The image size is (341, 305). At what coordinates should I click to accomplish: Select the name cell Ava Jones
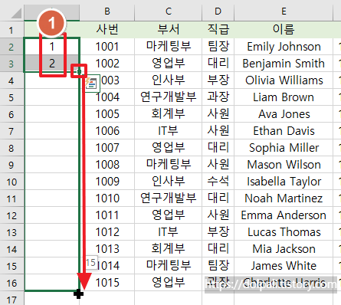284,114
